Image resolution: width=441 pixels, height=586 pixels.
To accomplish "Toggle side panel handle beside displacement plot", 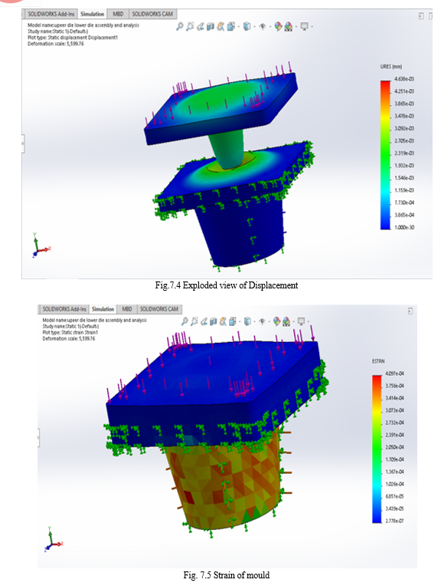I will click(x=23, y=143).
